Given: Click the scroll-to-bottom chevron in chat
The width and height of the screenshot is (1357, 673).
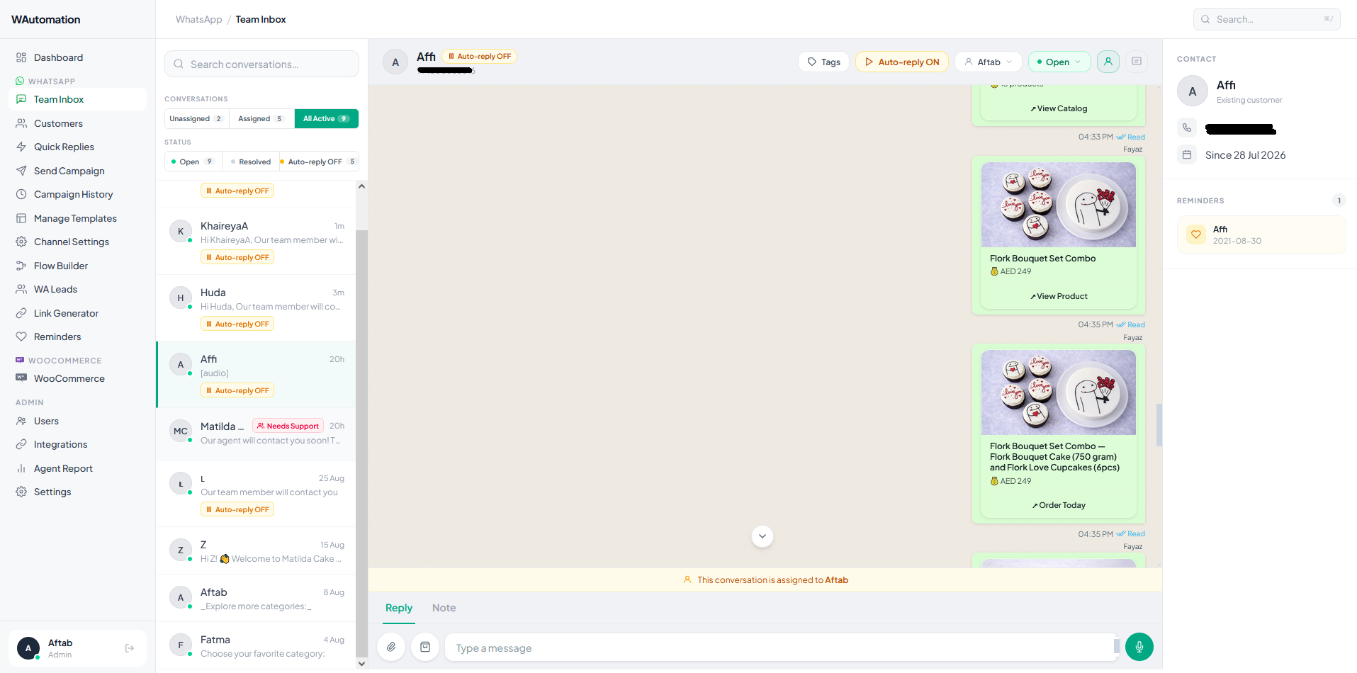Looking at the screenshot, I should coord(762,536).
